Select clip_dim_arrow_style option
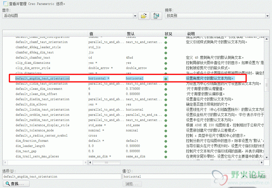 pyautogui.click(x=33, y=68)
